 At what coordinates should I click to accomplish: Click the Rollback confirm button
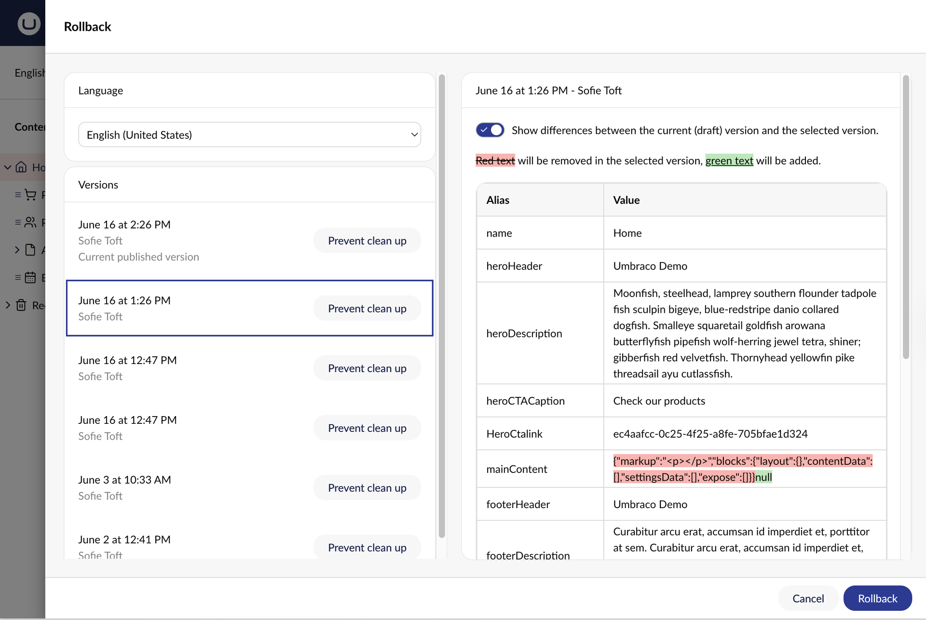(x=877, y=598)
